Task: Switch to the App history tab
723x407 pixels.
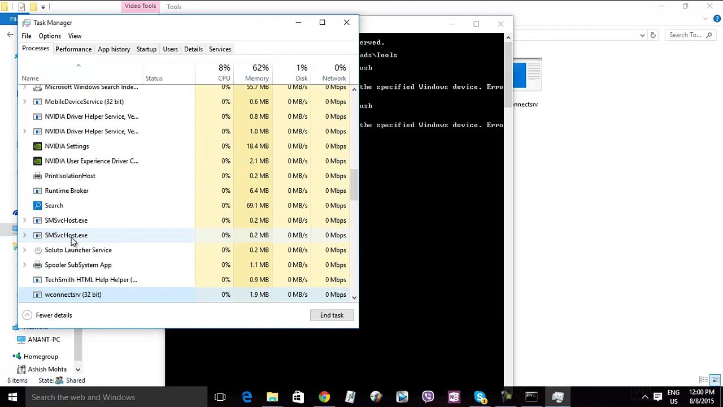Action: tap(114, 49)
